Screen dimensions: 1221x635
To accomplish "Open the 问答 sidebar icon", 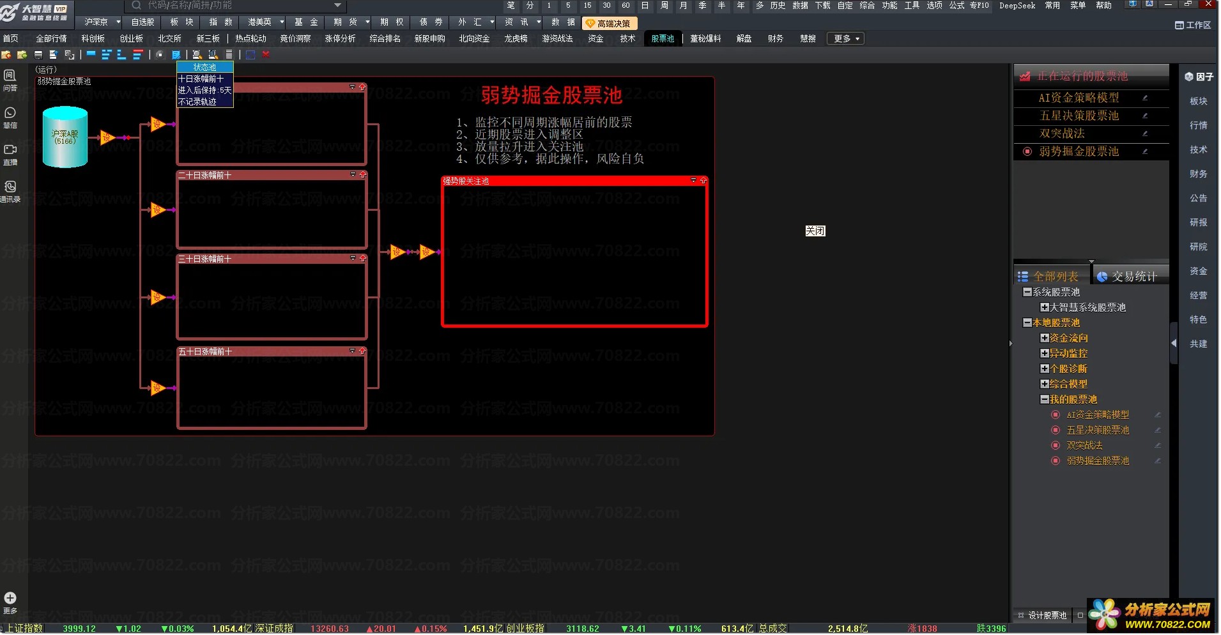I will coord(10,80).
